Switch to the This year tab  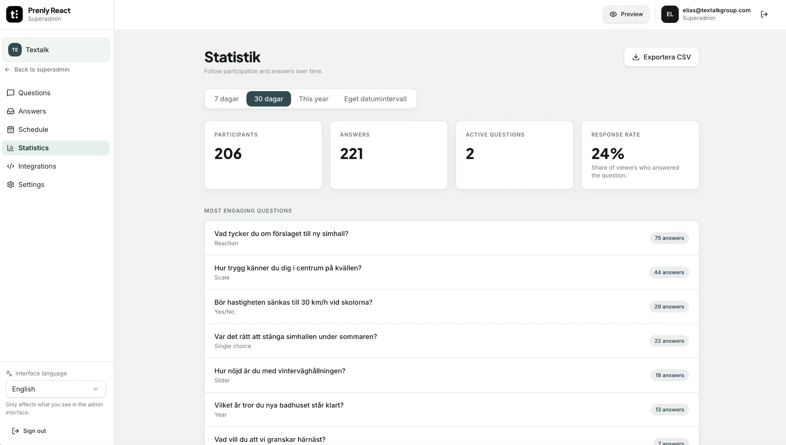coord(314,99)
